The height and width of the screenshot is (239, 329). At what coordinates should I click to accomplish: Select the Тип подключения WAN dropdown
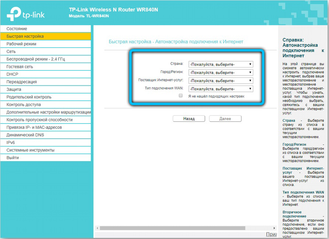(x=220, y=89)
